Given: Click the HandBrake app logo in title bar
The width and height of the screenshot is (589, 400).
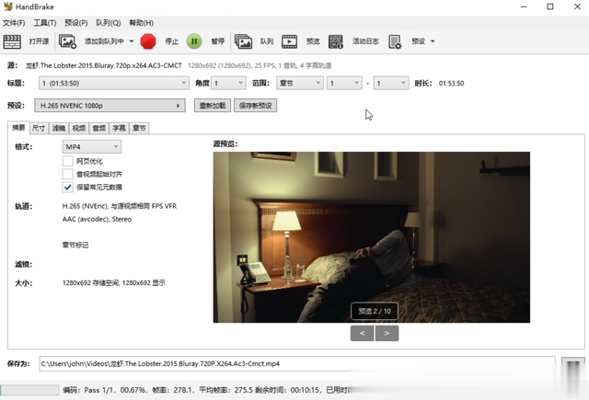Looking at the screenshot, I should pos(8,6).
